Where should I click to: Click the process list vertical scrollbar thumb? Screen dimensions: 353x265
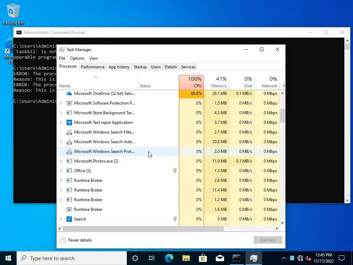283,116
